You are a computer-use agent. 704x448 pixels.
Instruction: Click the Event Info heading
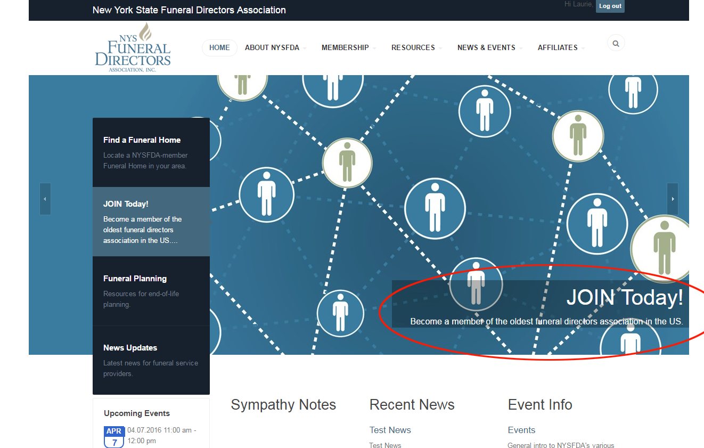[540, 405]
